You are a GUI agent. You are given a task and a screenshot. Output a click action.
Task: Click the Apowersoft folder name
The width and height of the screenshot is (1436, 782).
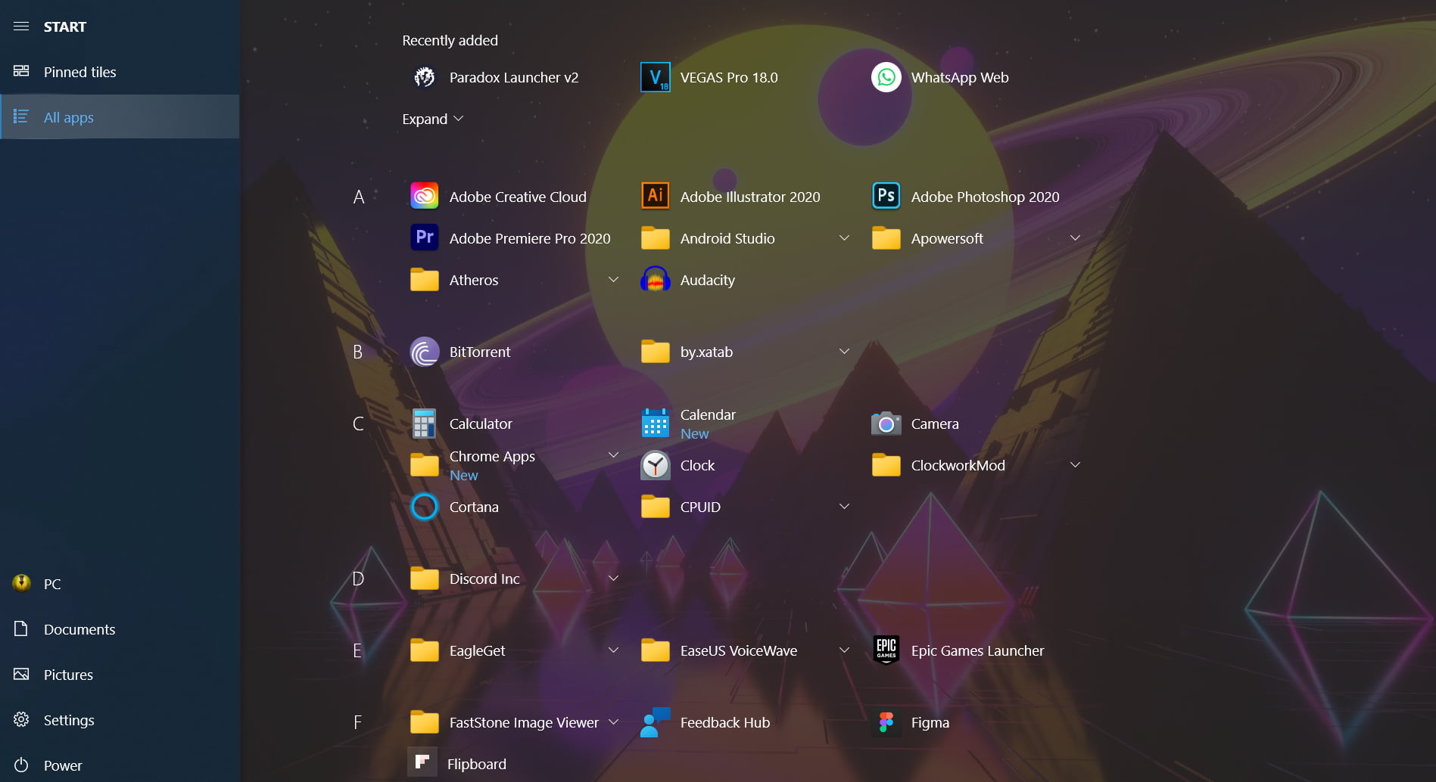tap(947, 238)
